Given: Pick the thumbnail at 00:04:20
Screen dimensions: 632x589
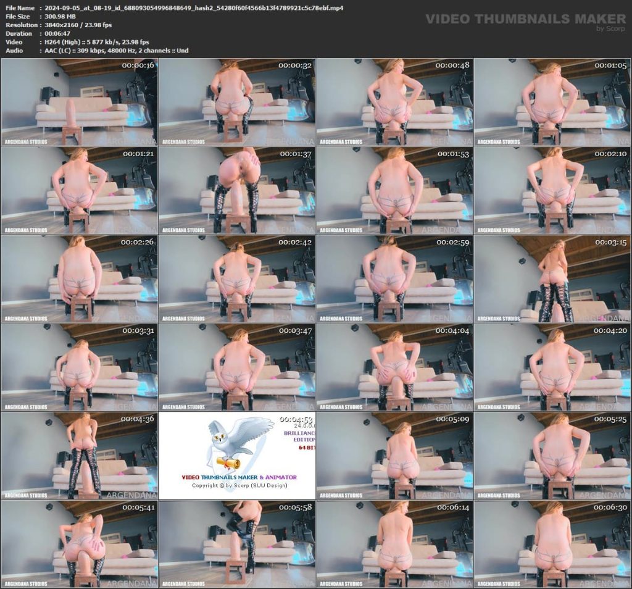Looking at the screenshot, I should coord(552,367).
